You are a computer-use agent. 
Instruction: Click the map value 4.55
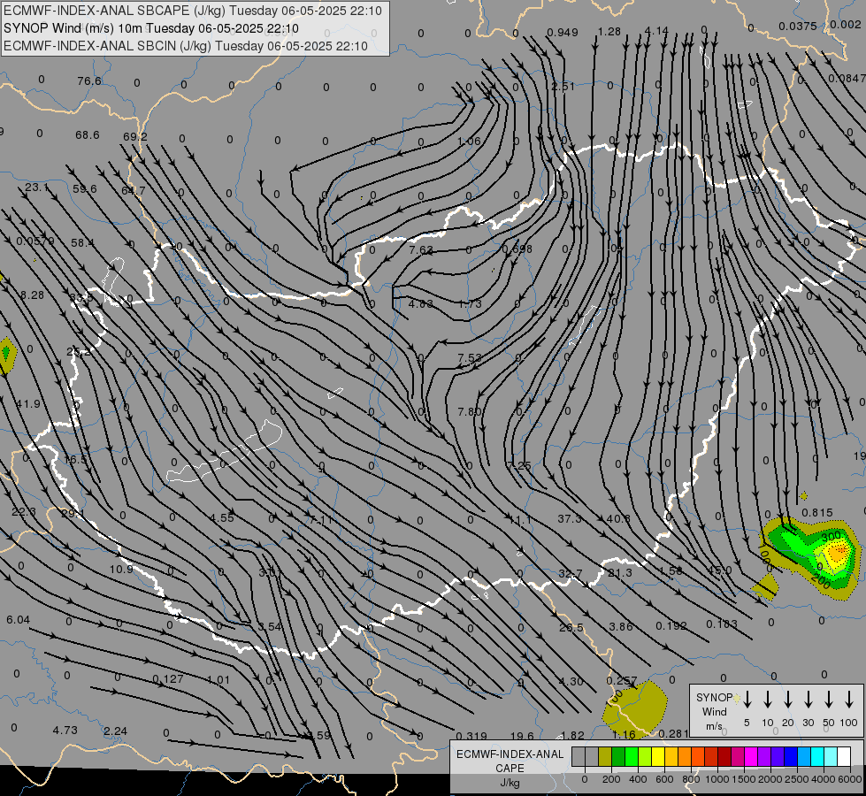[x=221, y=518]
